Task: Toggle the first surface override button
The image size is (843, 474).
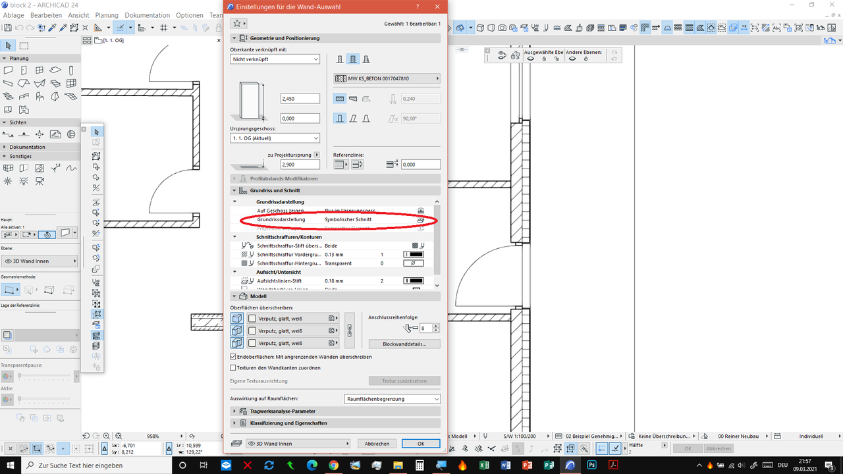Action: coord(237,318)
